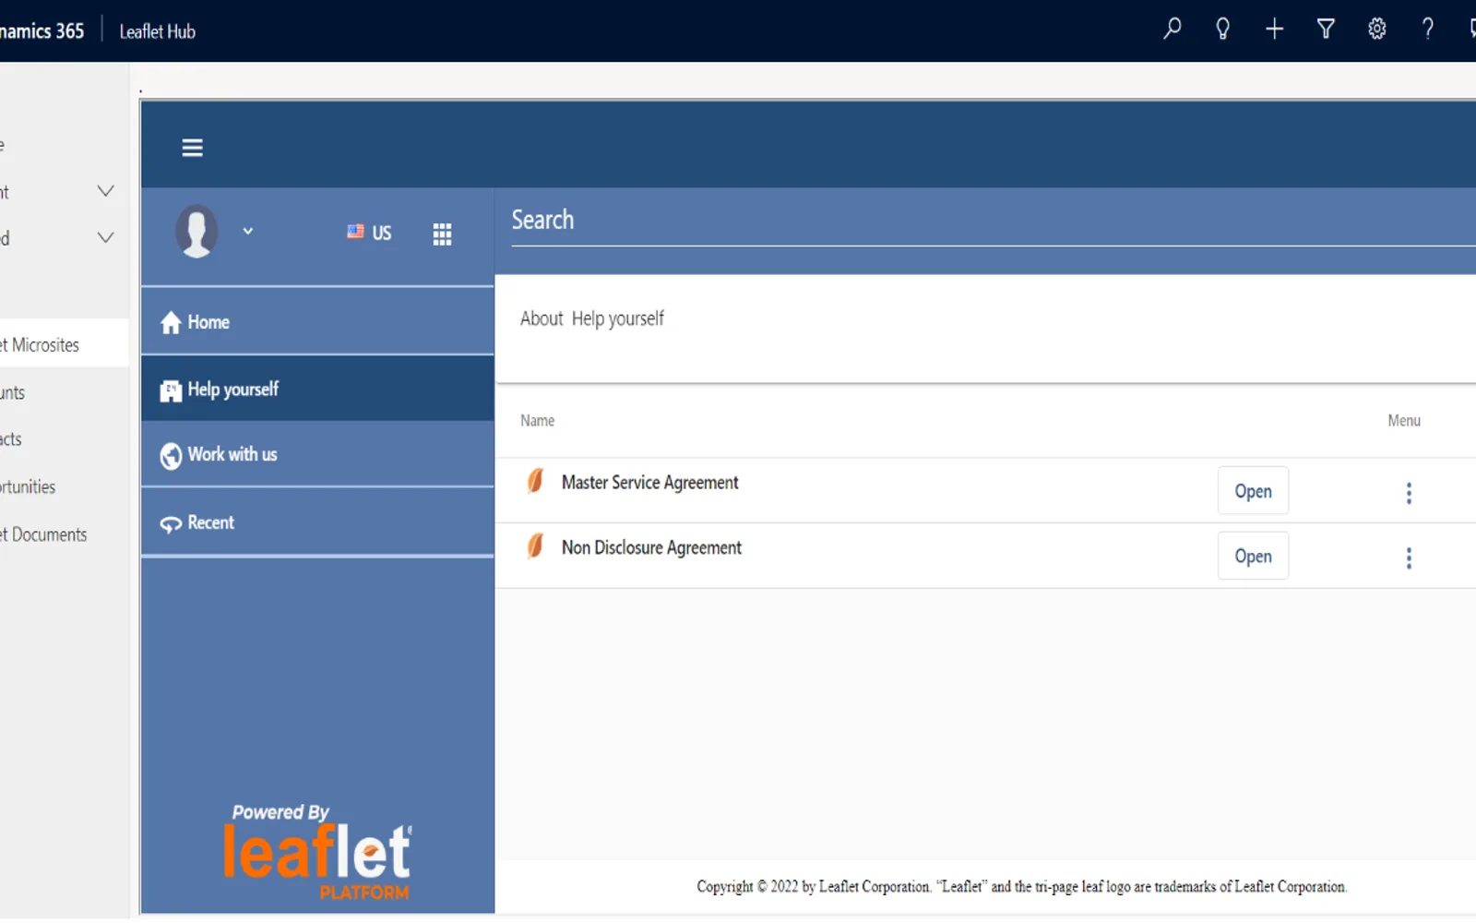1476x923 pixels.
Task: Click Master Service Agreement leaf icon
Action: coord(535,481)
